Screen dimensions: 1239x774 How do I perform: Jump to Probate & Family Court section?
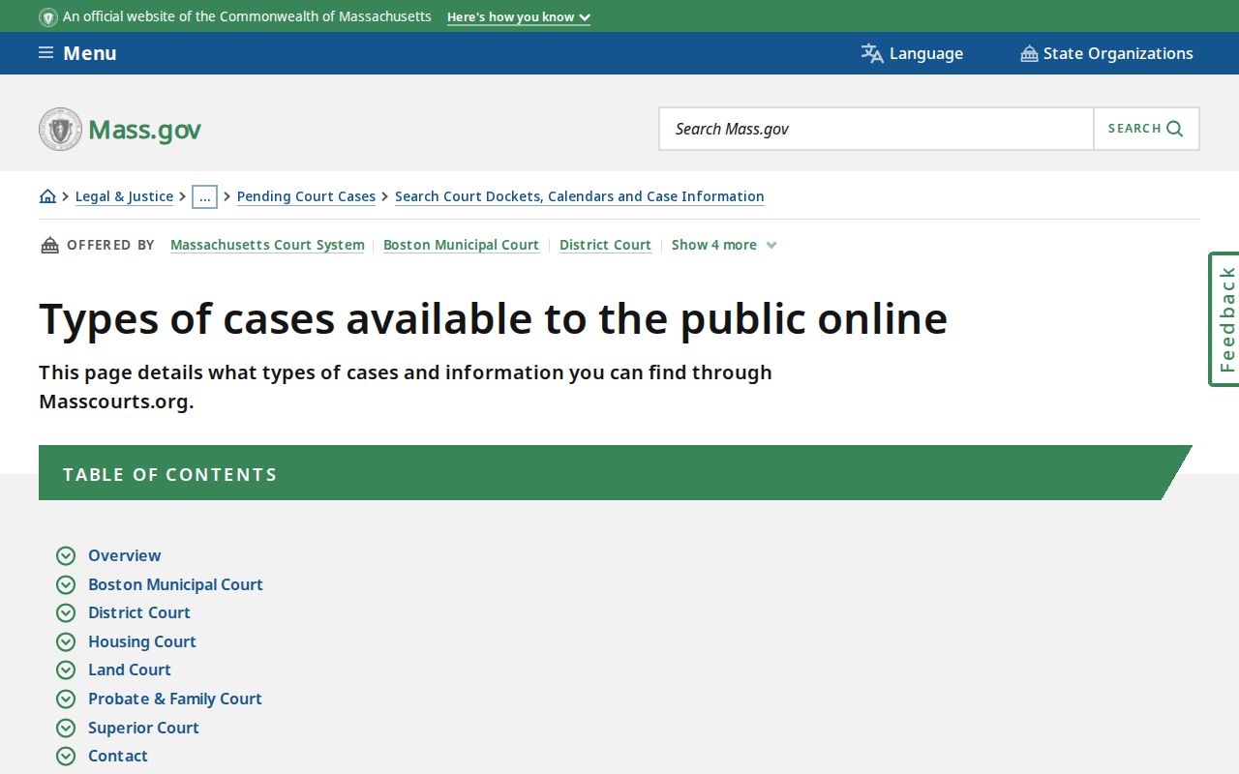(175, 699)
